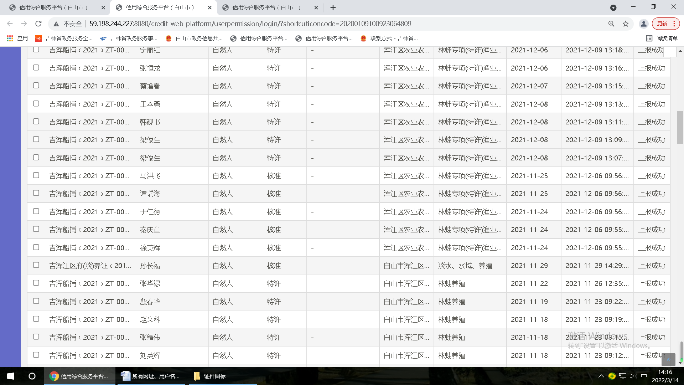The image size is (684, 385).
Task: Open the 证件图标 folder in taskbar
Action: [210, 376]
